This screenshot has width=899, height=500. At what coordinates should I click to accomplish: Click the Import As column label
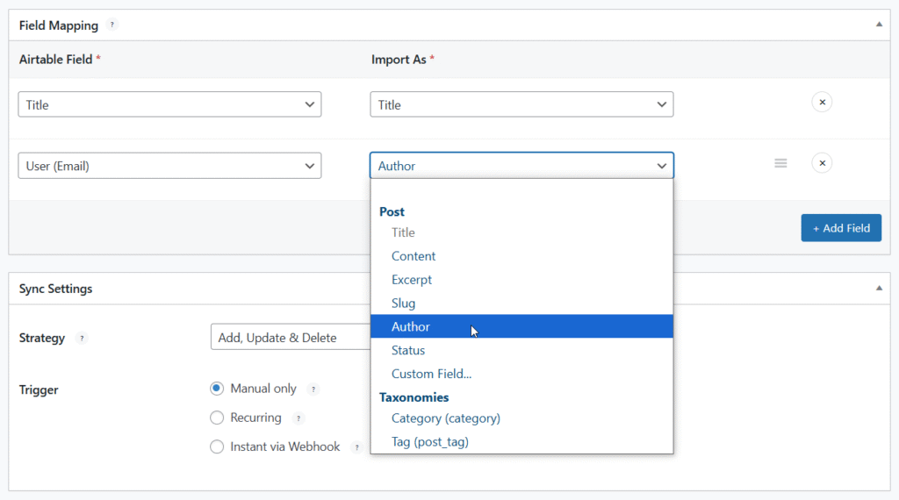[399, 59]
